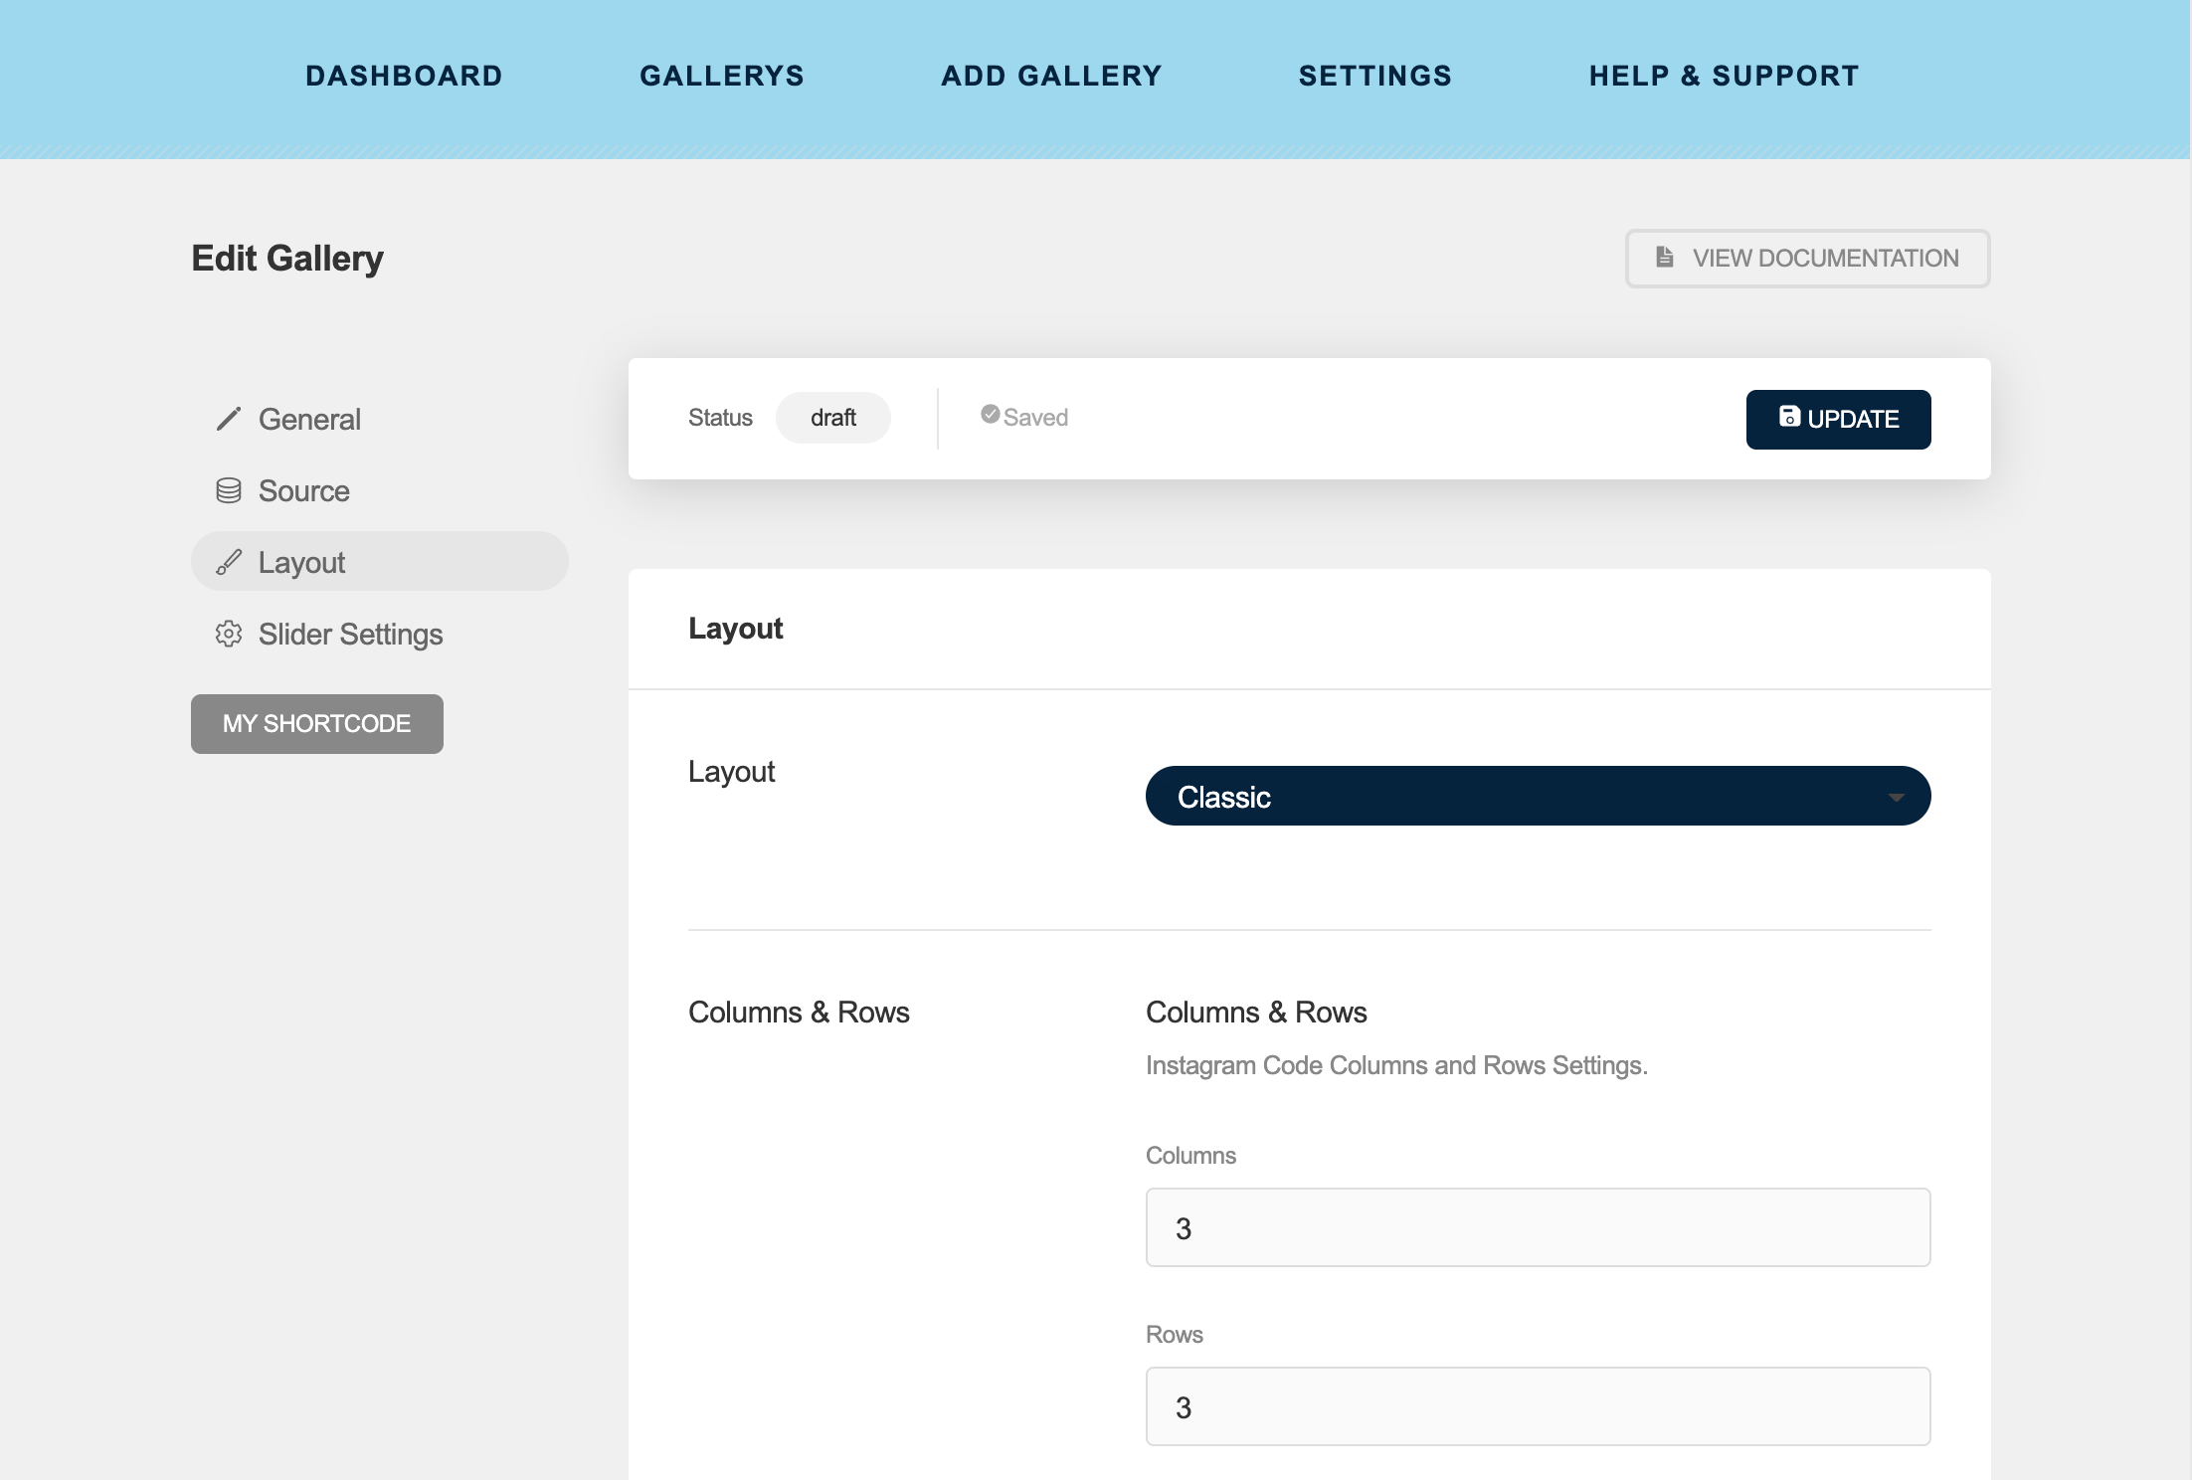
Task: Go to Gallerys in top navigation
Action: (722, 76)
